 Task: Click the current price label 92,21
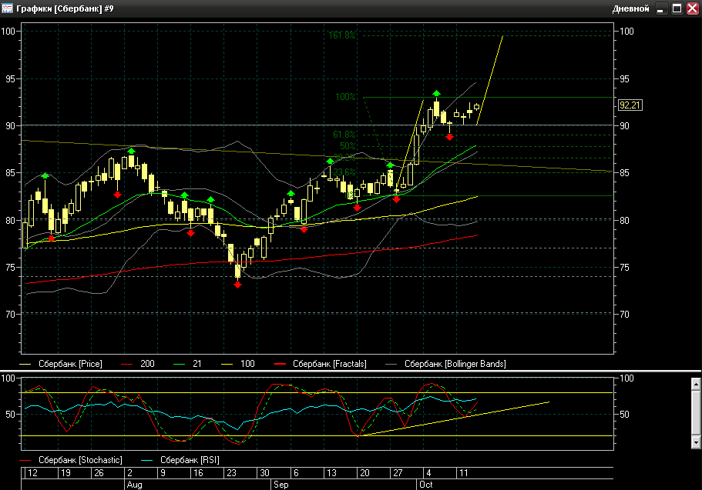(x=630, y=105)
